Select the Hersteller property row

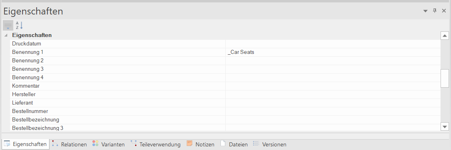(225, 94)
